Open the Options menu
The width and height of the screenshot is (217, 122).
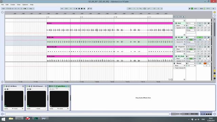click(x=25, y=4)
